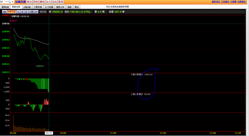Open the stock code dropdown arrow

pyautogui.click(x=6, y=2)
